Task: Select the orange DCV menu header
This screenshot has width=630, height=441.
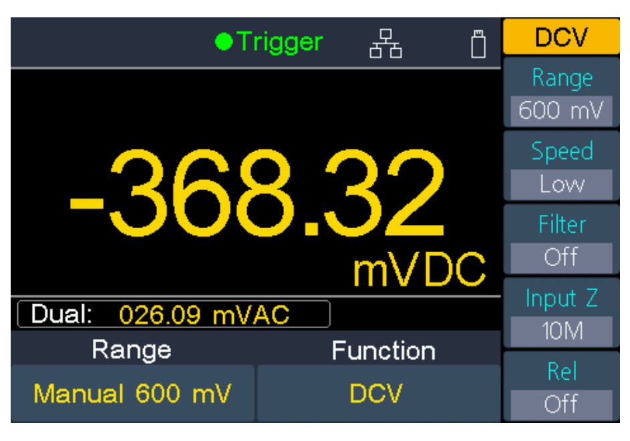Action: 562,38
